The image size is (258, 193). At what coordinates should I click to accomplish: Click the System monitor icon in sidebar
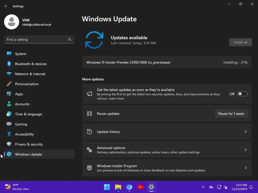click(9, 54)
